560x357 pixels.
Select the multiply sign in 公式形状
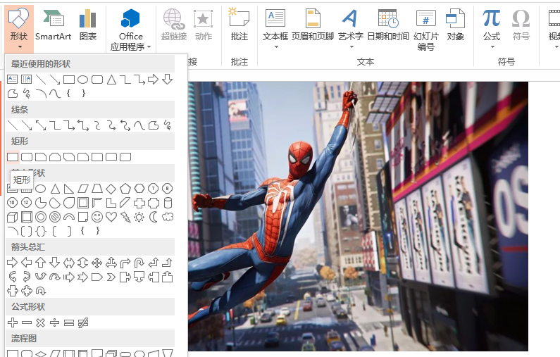click(x=41, y=322)
